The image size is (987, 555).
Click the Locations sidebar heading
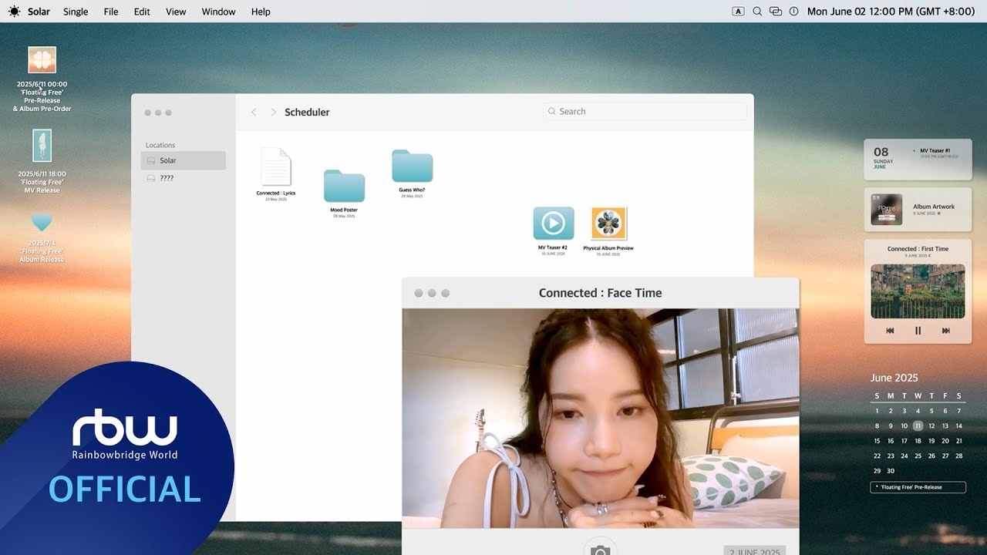[160, 145]
